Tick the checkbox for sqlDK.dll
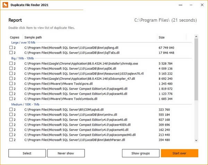208x165 pixels. (x=11, y=68)
